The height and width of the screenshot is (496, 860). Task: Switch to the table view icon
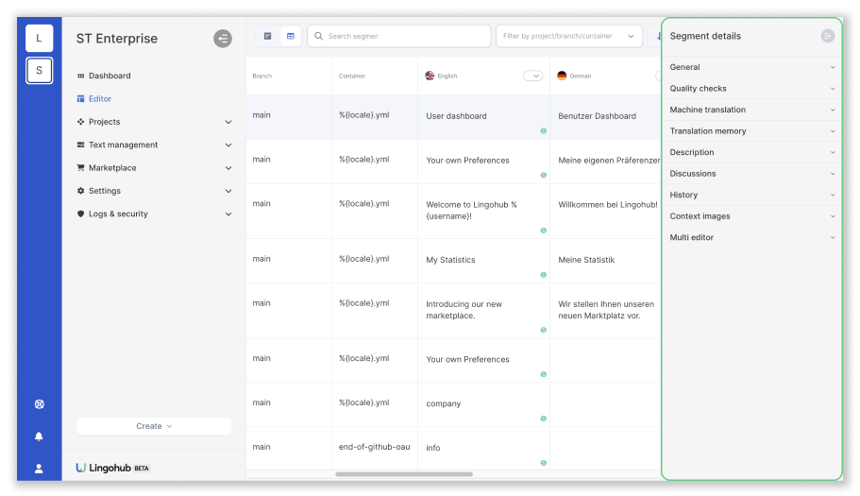[291, 36]
